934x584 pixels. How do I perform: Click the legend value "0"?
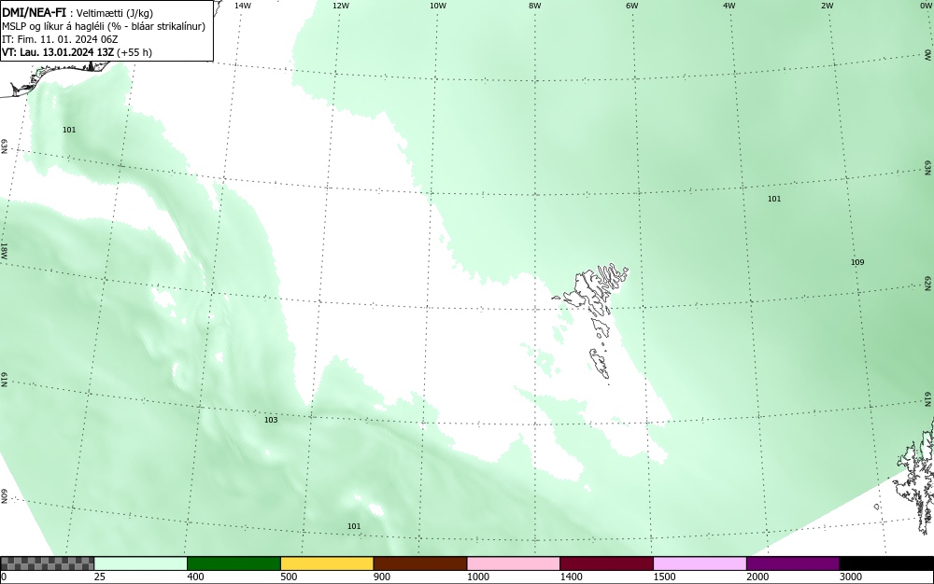[x=4, y=577]
